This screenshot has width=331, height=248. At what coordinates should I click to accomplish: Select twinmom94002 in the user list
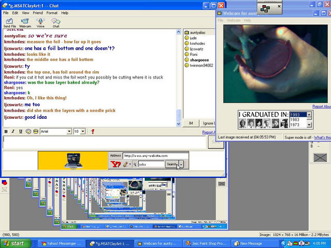(201, 66)
